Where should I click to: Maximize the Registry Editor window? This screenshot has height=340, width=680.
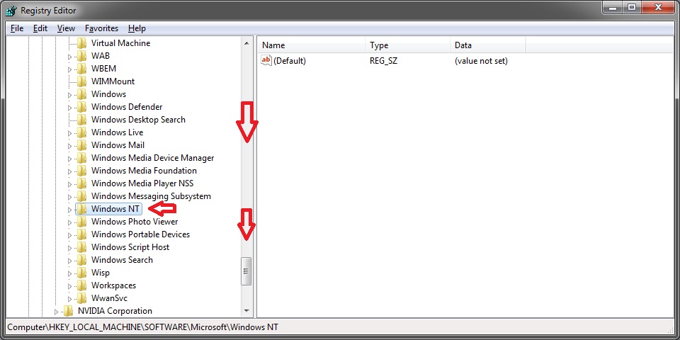point(632,6)
